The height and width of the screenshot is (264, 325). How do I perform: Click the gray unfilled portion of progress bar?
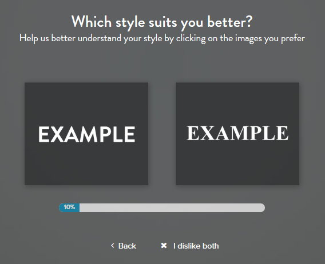point(172,207)
